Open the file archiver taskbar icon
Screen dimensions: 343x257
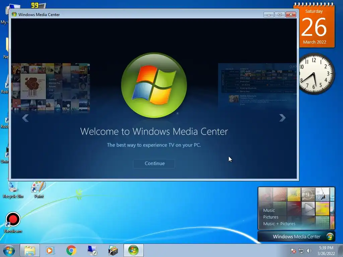point(113,250)
